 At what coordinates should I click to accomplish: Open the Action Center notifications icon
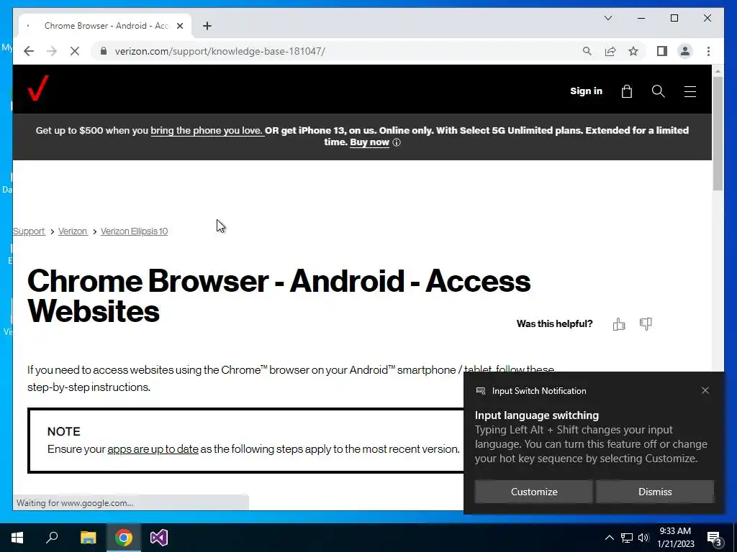click(715, 538)
